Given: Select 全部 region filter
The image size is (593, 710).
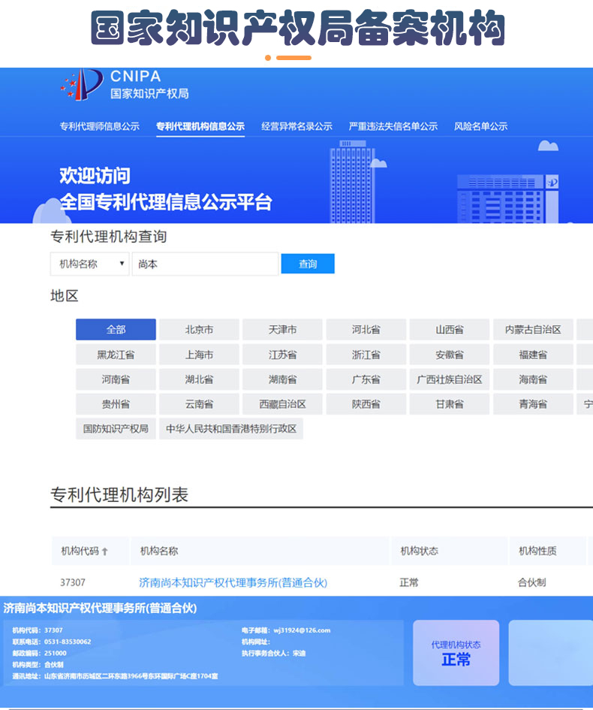Looking at the screenshot, I should click(x=116, y=330).
